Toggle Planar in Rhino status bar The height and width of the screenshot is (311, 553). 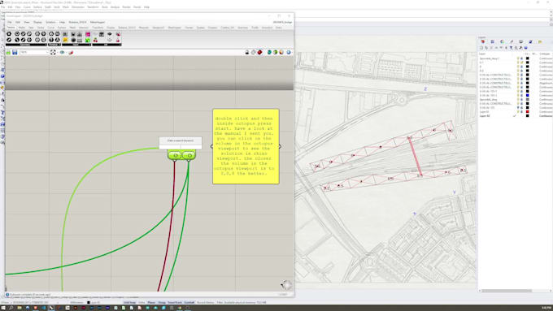pos(151,303)
